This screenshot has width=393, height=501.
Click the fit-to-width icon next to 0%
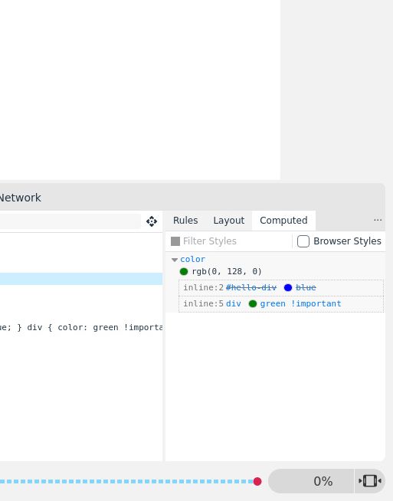coord(370,481)
